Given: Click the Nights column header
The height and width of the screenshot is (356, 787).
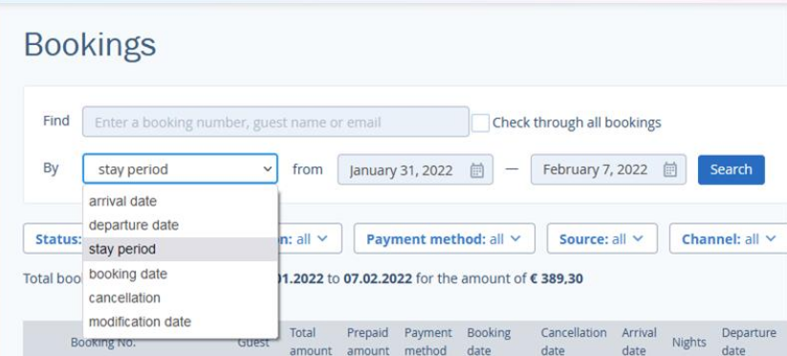Looking at the screenshot, I should 689,343.
